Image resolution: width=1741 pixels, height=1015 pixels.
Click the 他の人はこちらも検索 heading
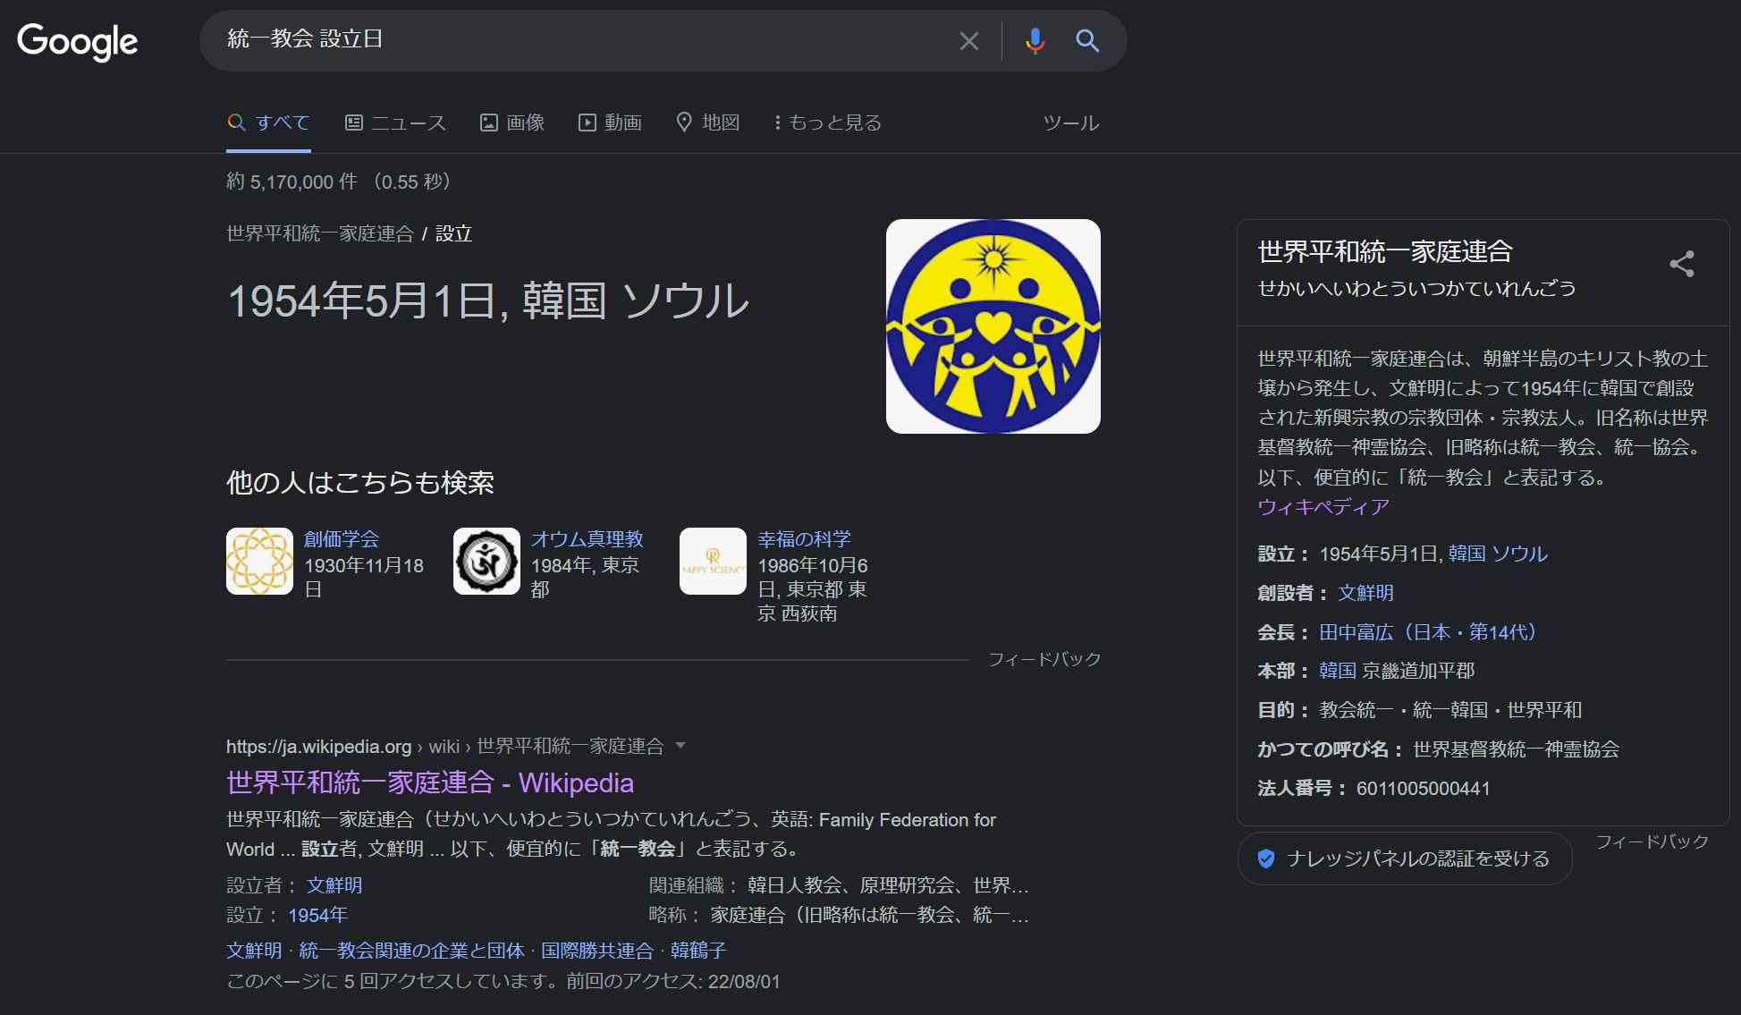click(x=360, y=483)
